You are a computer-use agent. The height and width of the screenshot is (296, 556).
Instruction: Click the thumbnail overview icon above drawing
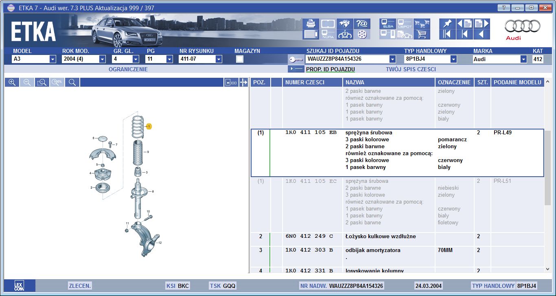(x=231, y=82)
